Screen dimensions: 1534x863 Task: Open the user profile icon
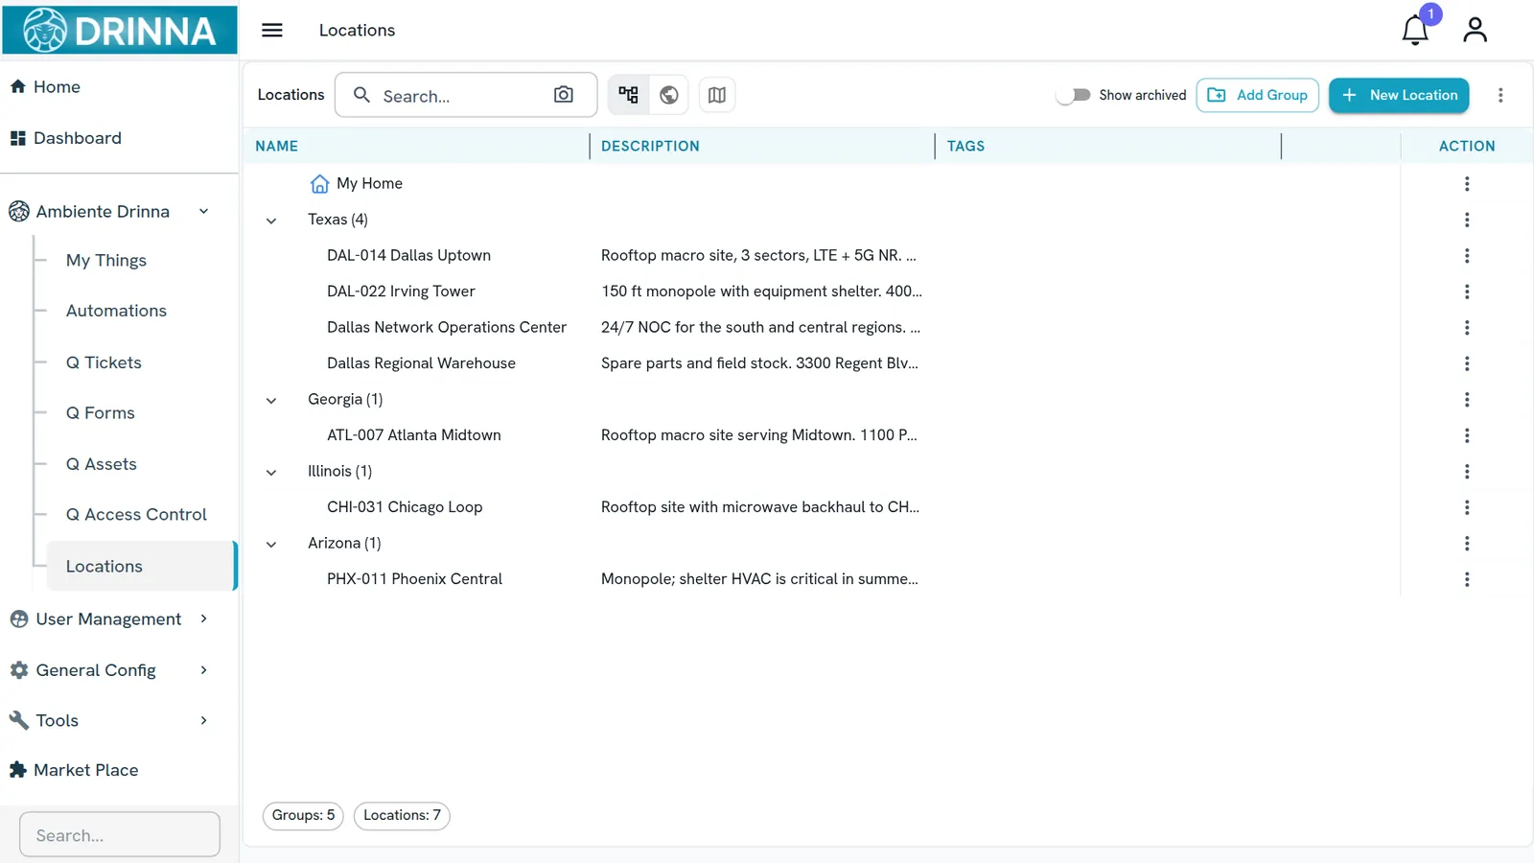coord(1475,30)
